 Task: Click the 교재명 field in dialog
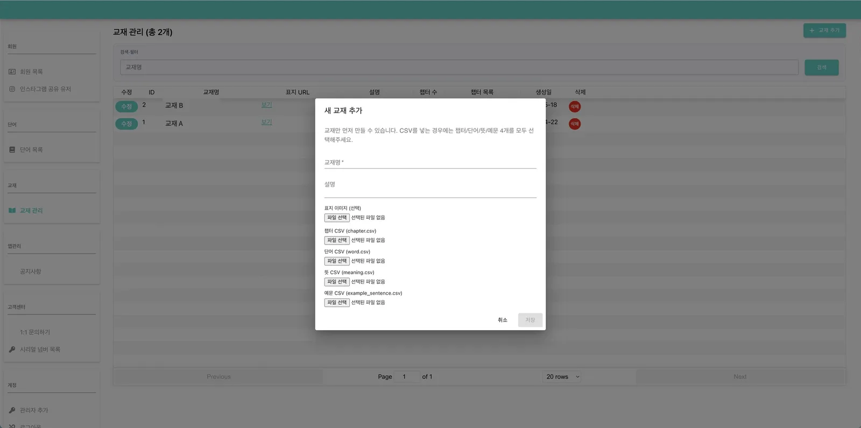pyautogui.click(x=430, y=162)
